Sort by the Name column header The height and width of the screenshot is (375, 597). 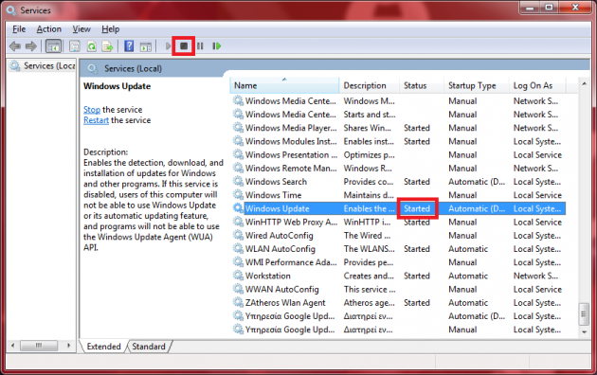coord(284,85)
